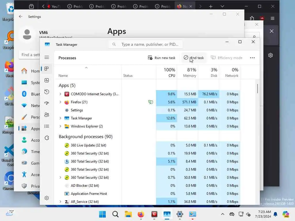
Task: Select the 360 Live Update (32 bit) row
Action: (147, 145)
